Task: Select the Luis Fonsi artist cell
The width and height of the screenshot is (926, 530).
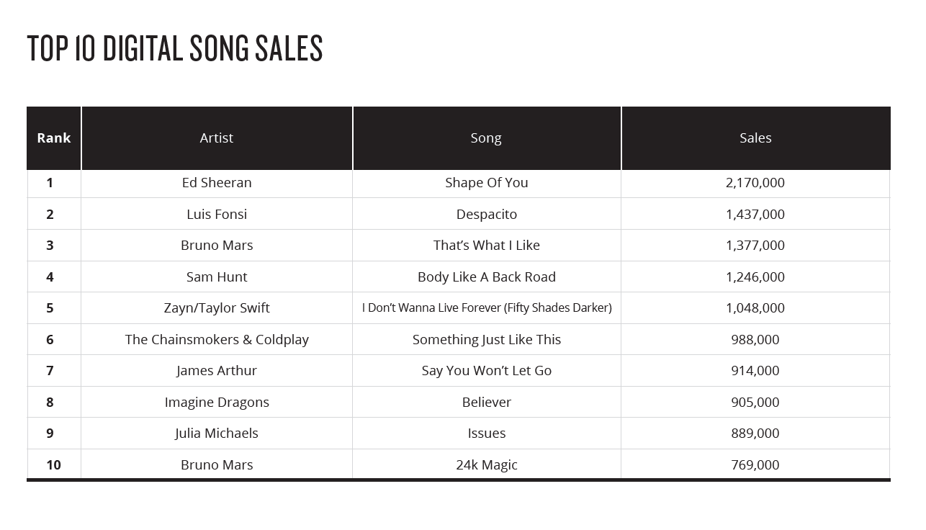Action: 217,215
